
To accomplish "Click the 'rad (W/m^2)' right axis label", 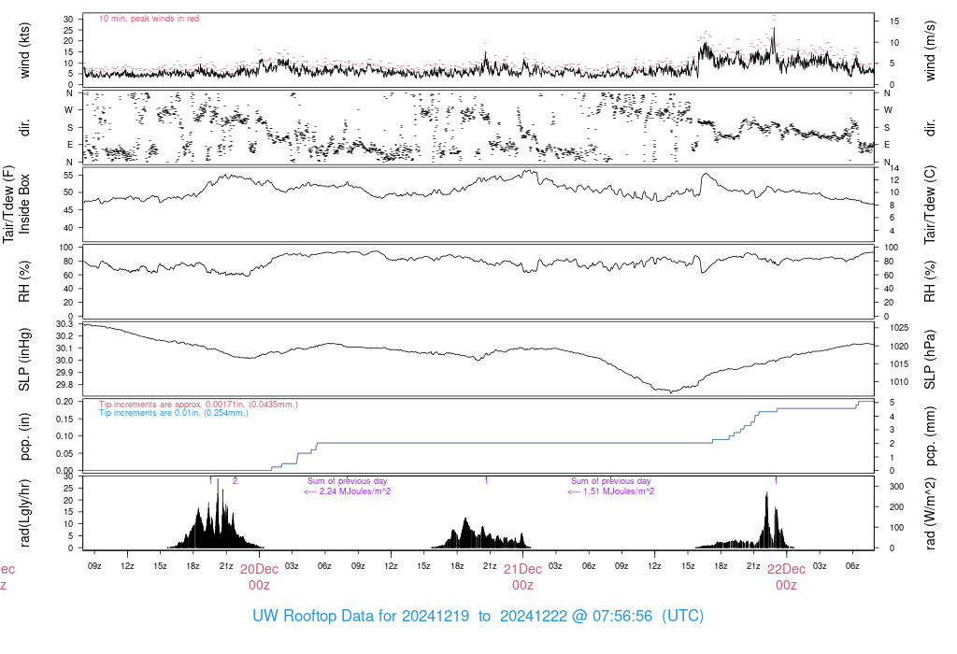I will (x=930, y=514).
